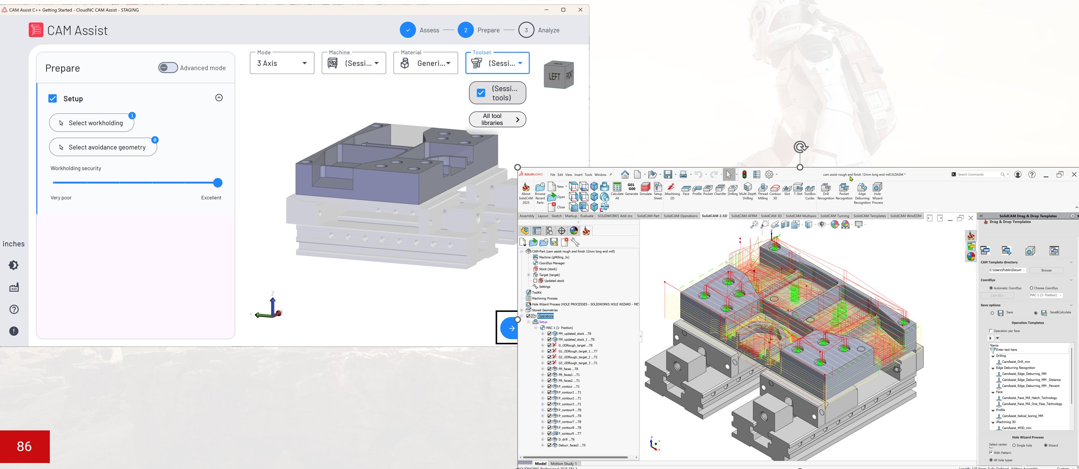
Task: Uncheck the (Session tools) toolset checkbox
Action: pyautogui.click(x=481, y=93)
